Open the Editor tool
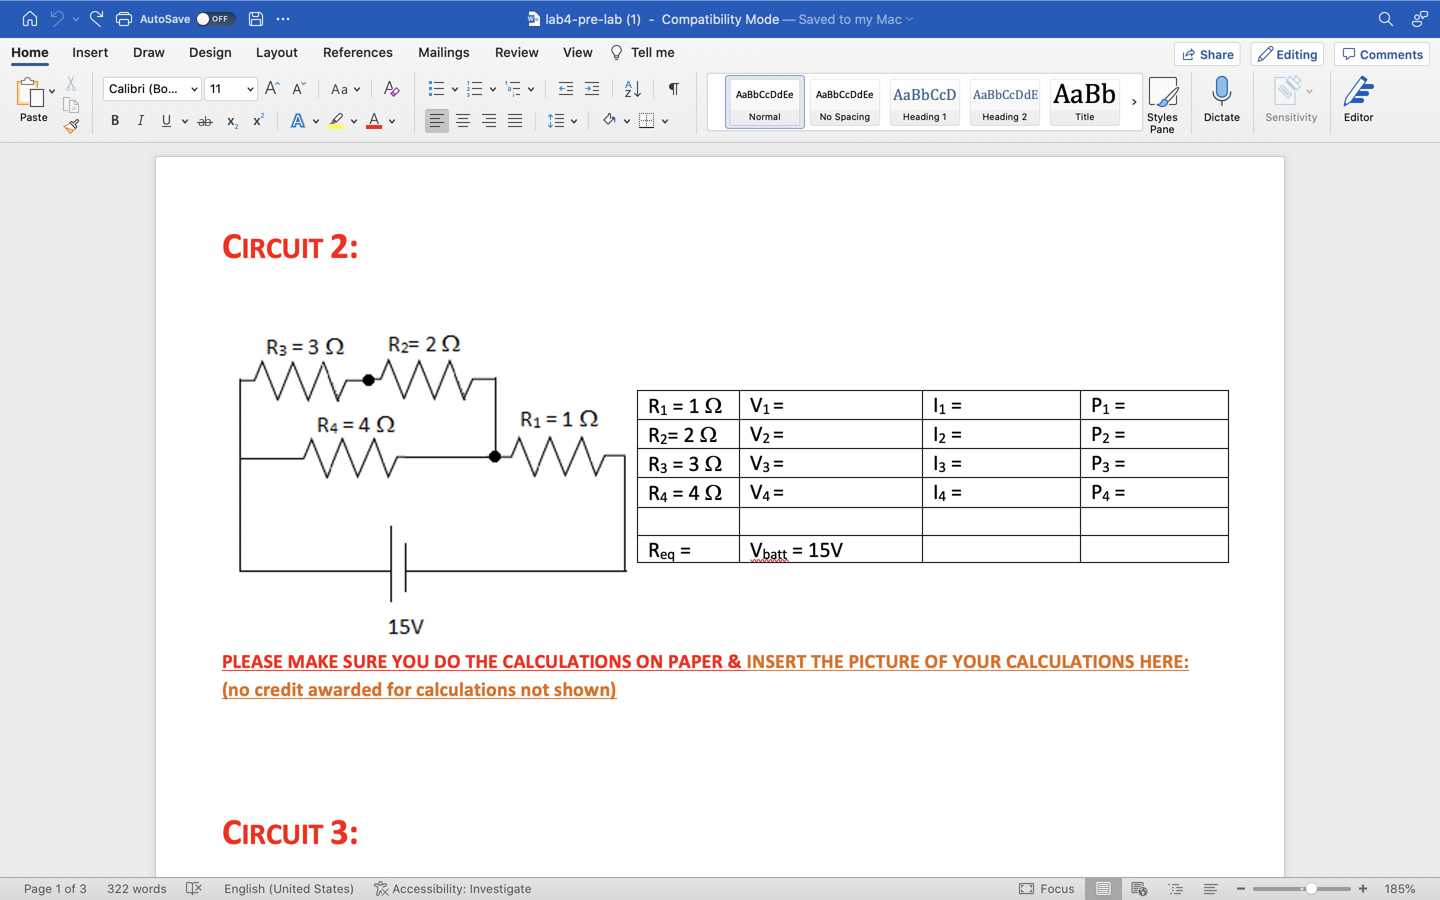The width and height of the screenshot is (1440, 900). (x=1358, y=99)
